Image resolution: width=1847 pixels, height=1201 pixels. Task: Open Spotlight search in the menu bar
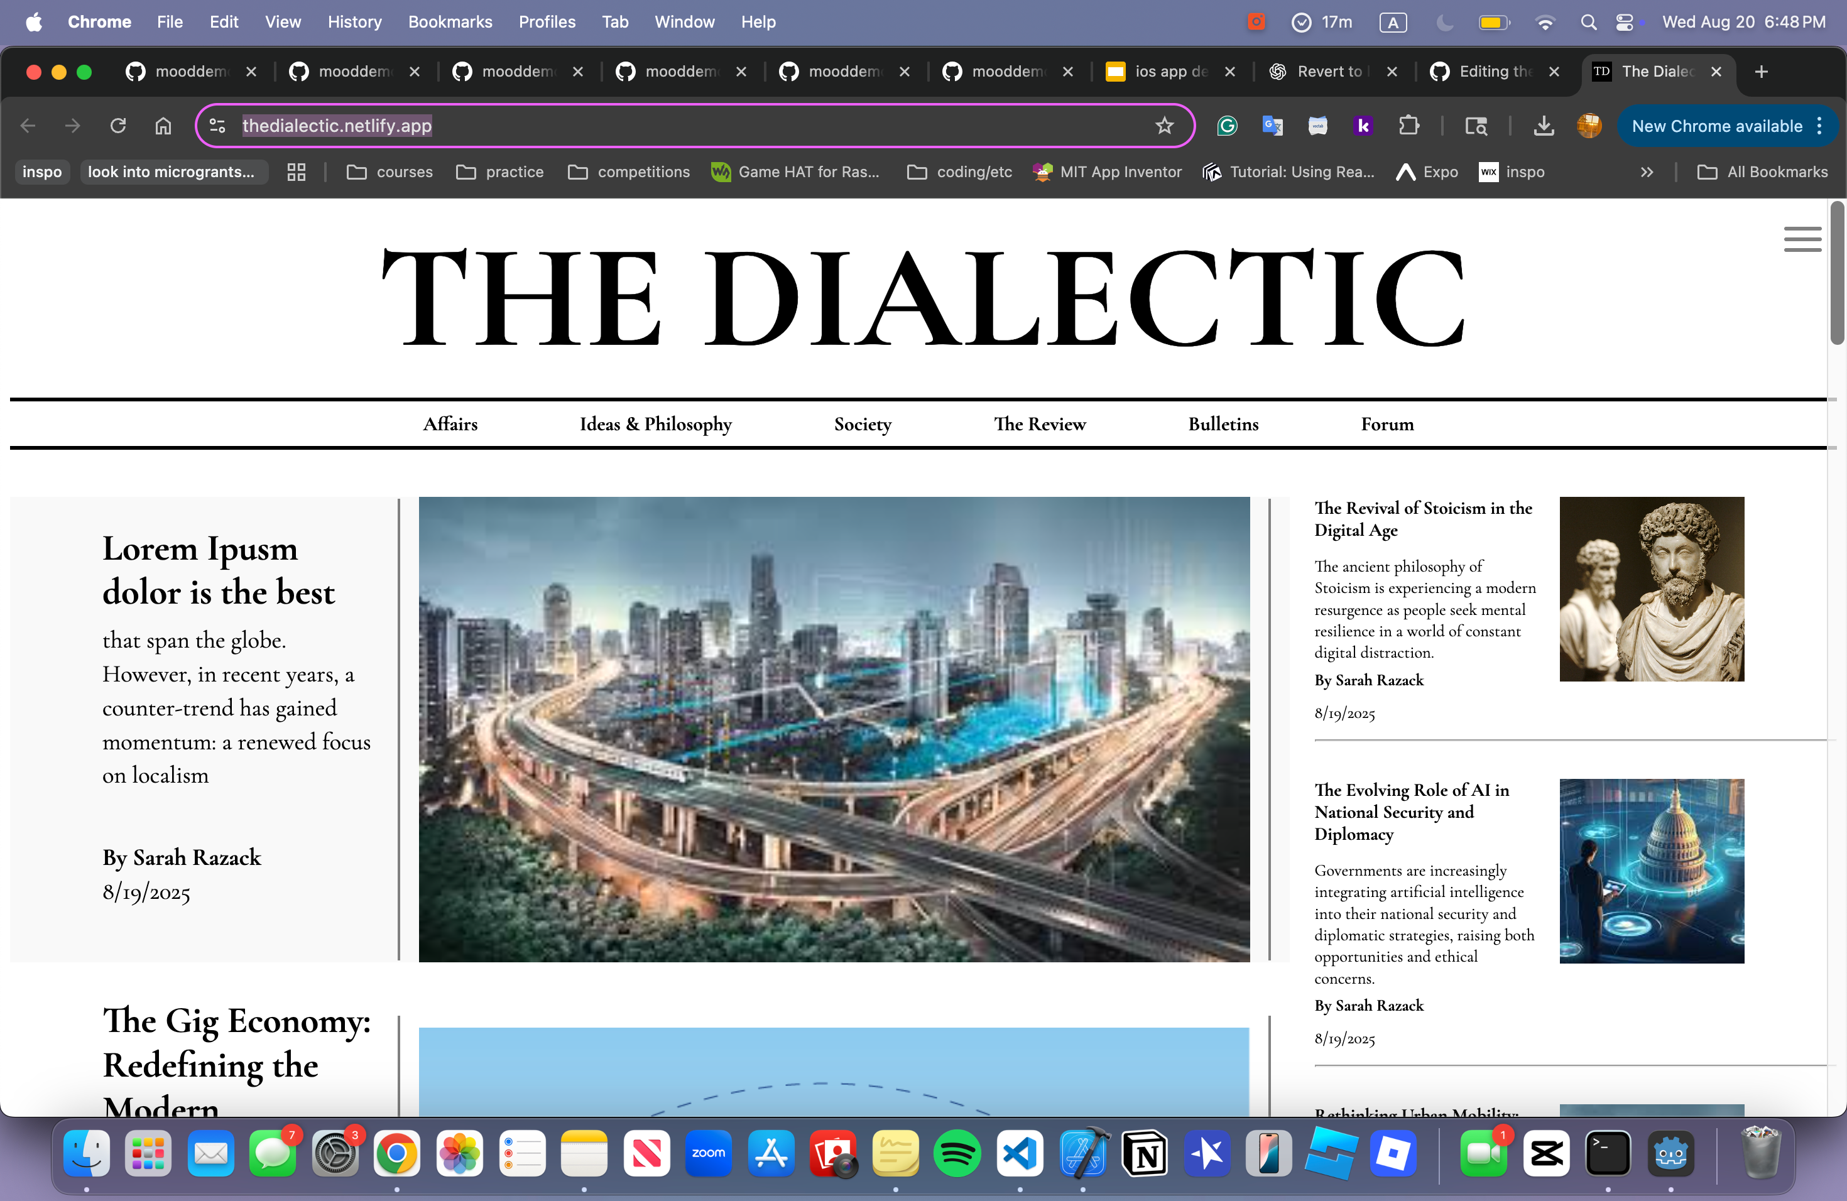(x=1588, y=23)
